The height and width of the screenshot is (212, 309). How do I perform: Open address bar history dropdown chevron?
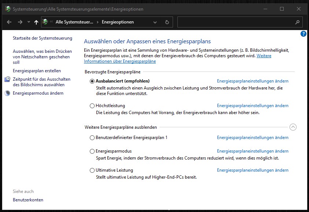tap(155, 22)
